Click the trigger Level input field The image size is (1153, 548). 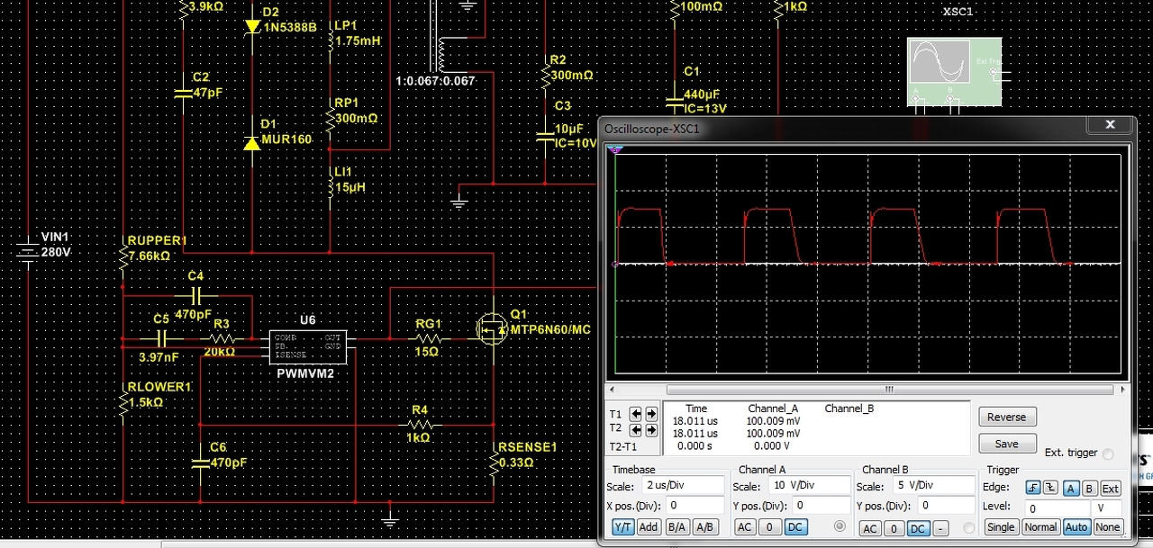click(x=1057, y=508)
